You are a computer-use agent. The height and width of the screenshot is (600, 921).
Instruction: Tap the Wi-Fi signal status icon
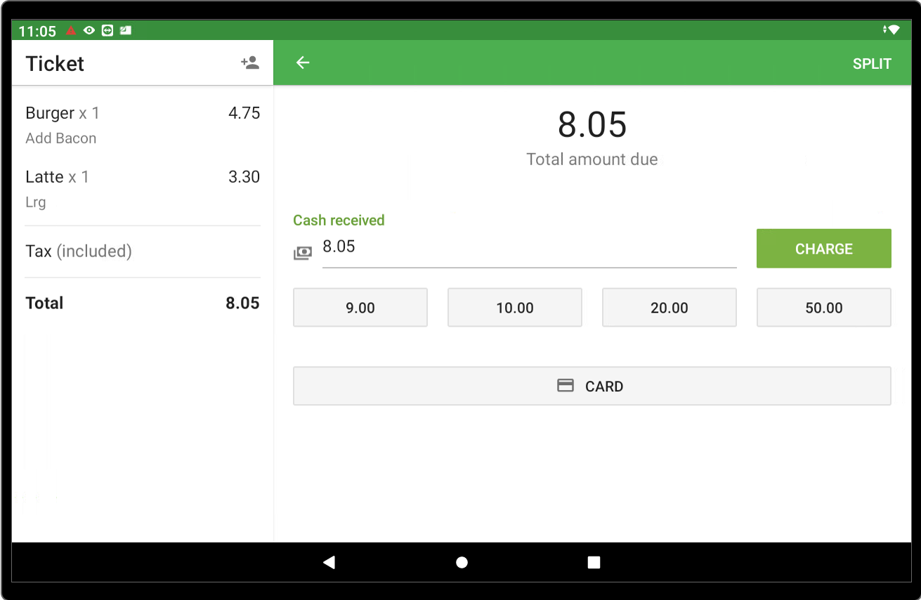tap(892, 30)
